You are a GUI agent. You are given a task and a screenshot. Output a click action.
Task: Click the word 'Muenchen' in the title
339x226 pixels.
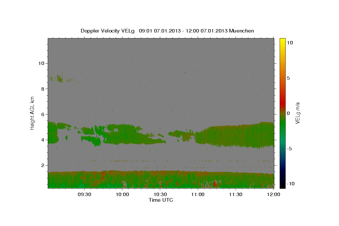pos(242,31)
